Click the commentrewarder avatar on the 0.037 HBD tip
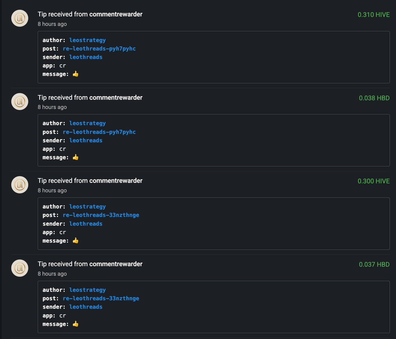This screenshot has width=396, height=339. 20,268
